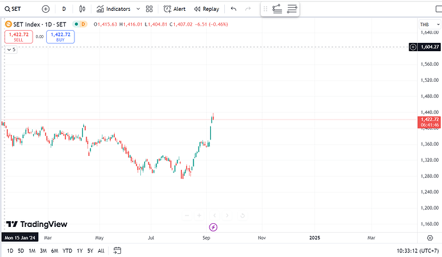Open the SET symbol search
This screenshot has width=442, height=257.
point(16,9)
